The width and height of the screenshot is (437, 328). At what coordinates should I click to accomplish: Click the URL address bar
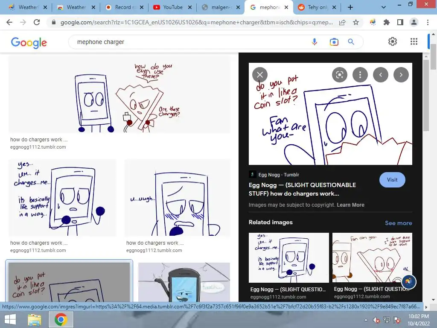196,22
